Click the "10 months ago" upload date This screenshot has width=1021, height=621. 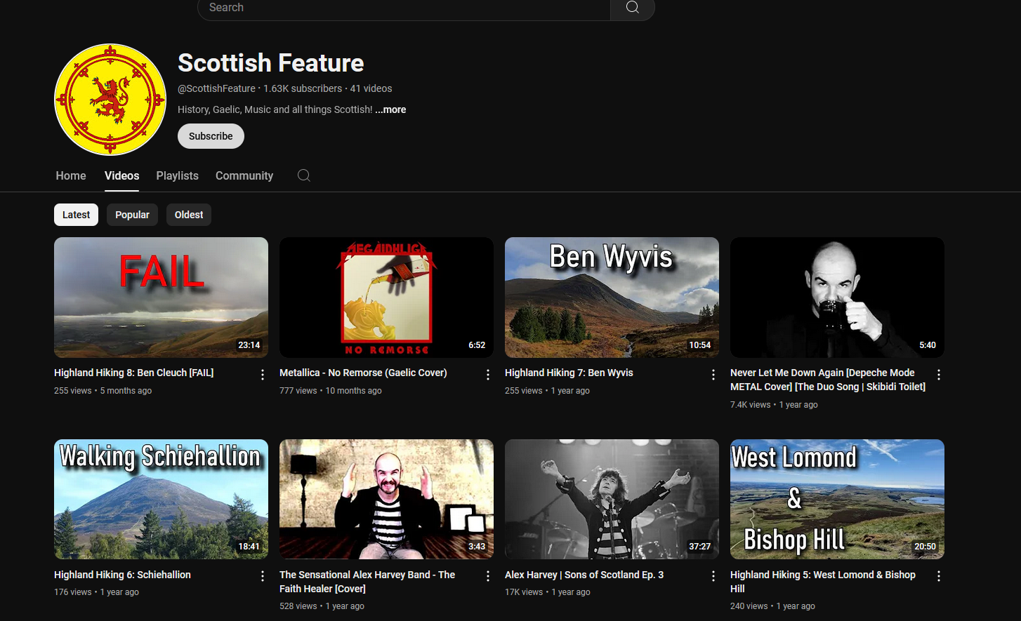354,391
